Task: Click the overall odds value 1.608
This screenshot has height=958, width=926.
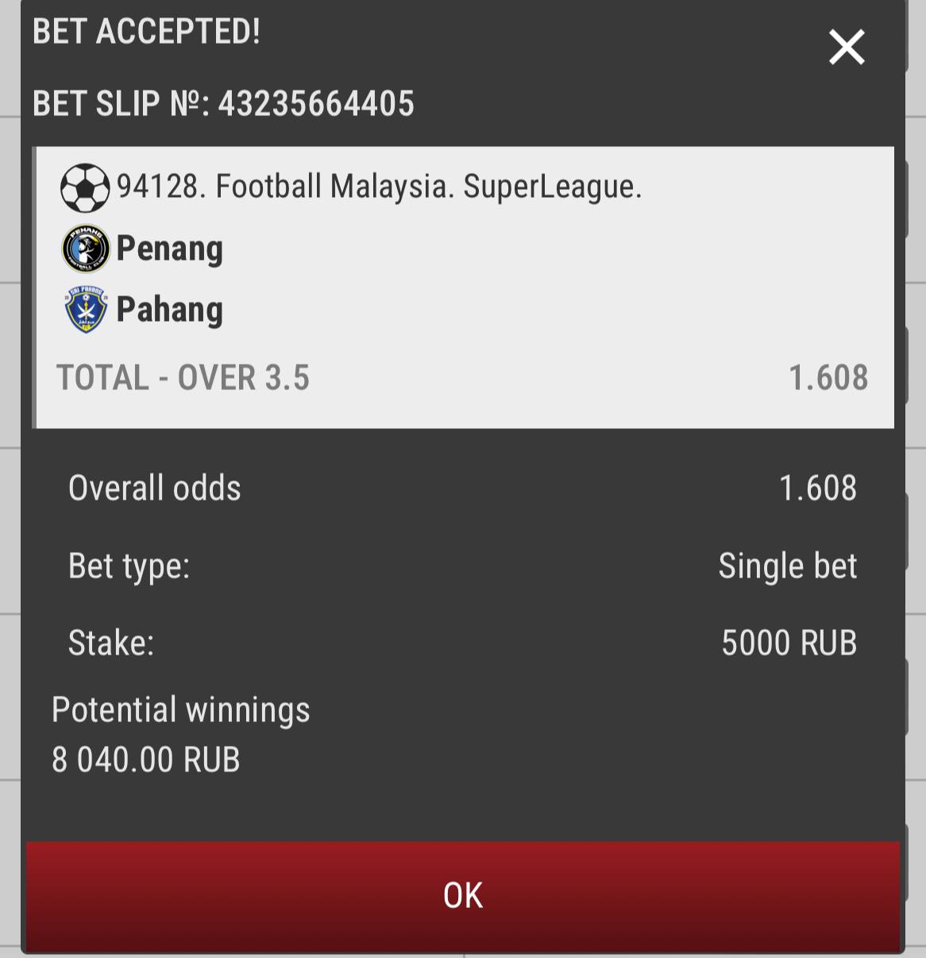Action: [x=817, y=488]
